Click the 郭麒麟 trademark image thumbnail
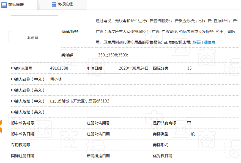 point(35,39)
